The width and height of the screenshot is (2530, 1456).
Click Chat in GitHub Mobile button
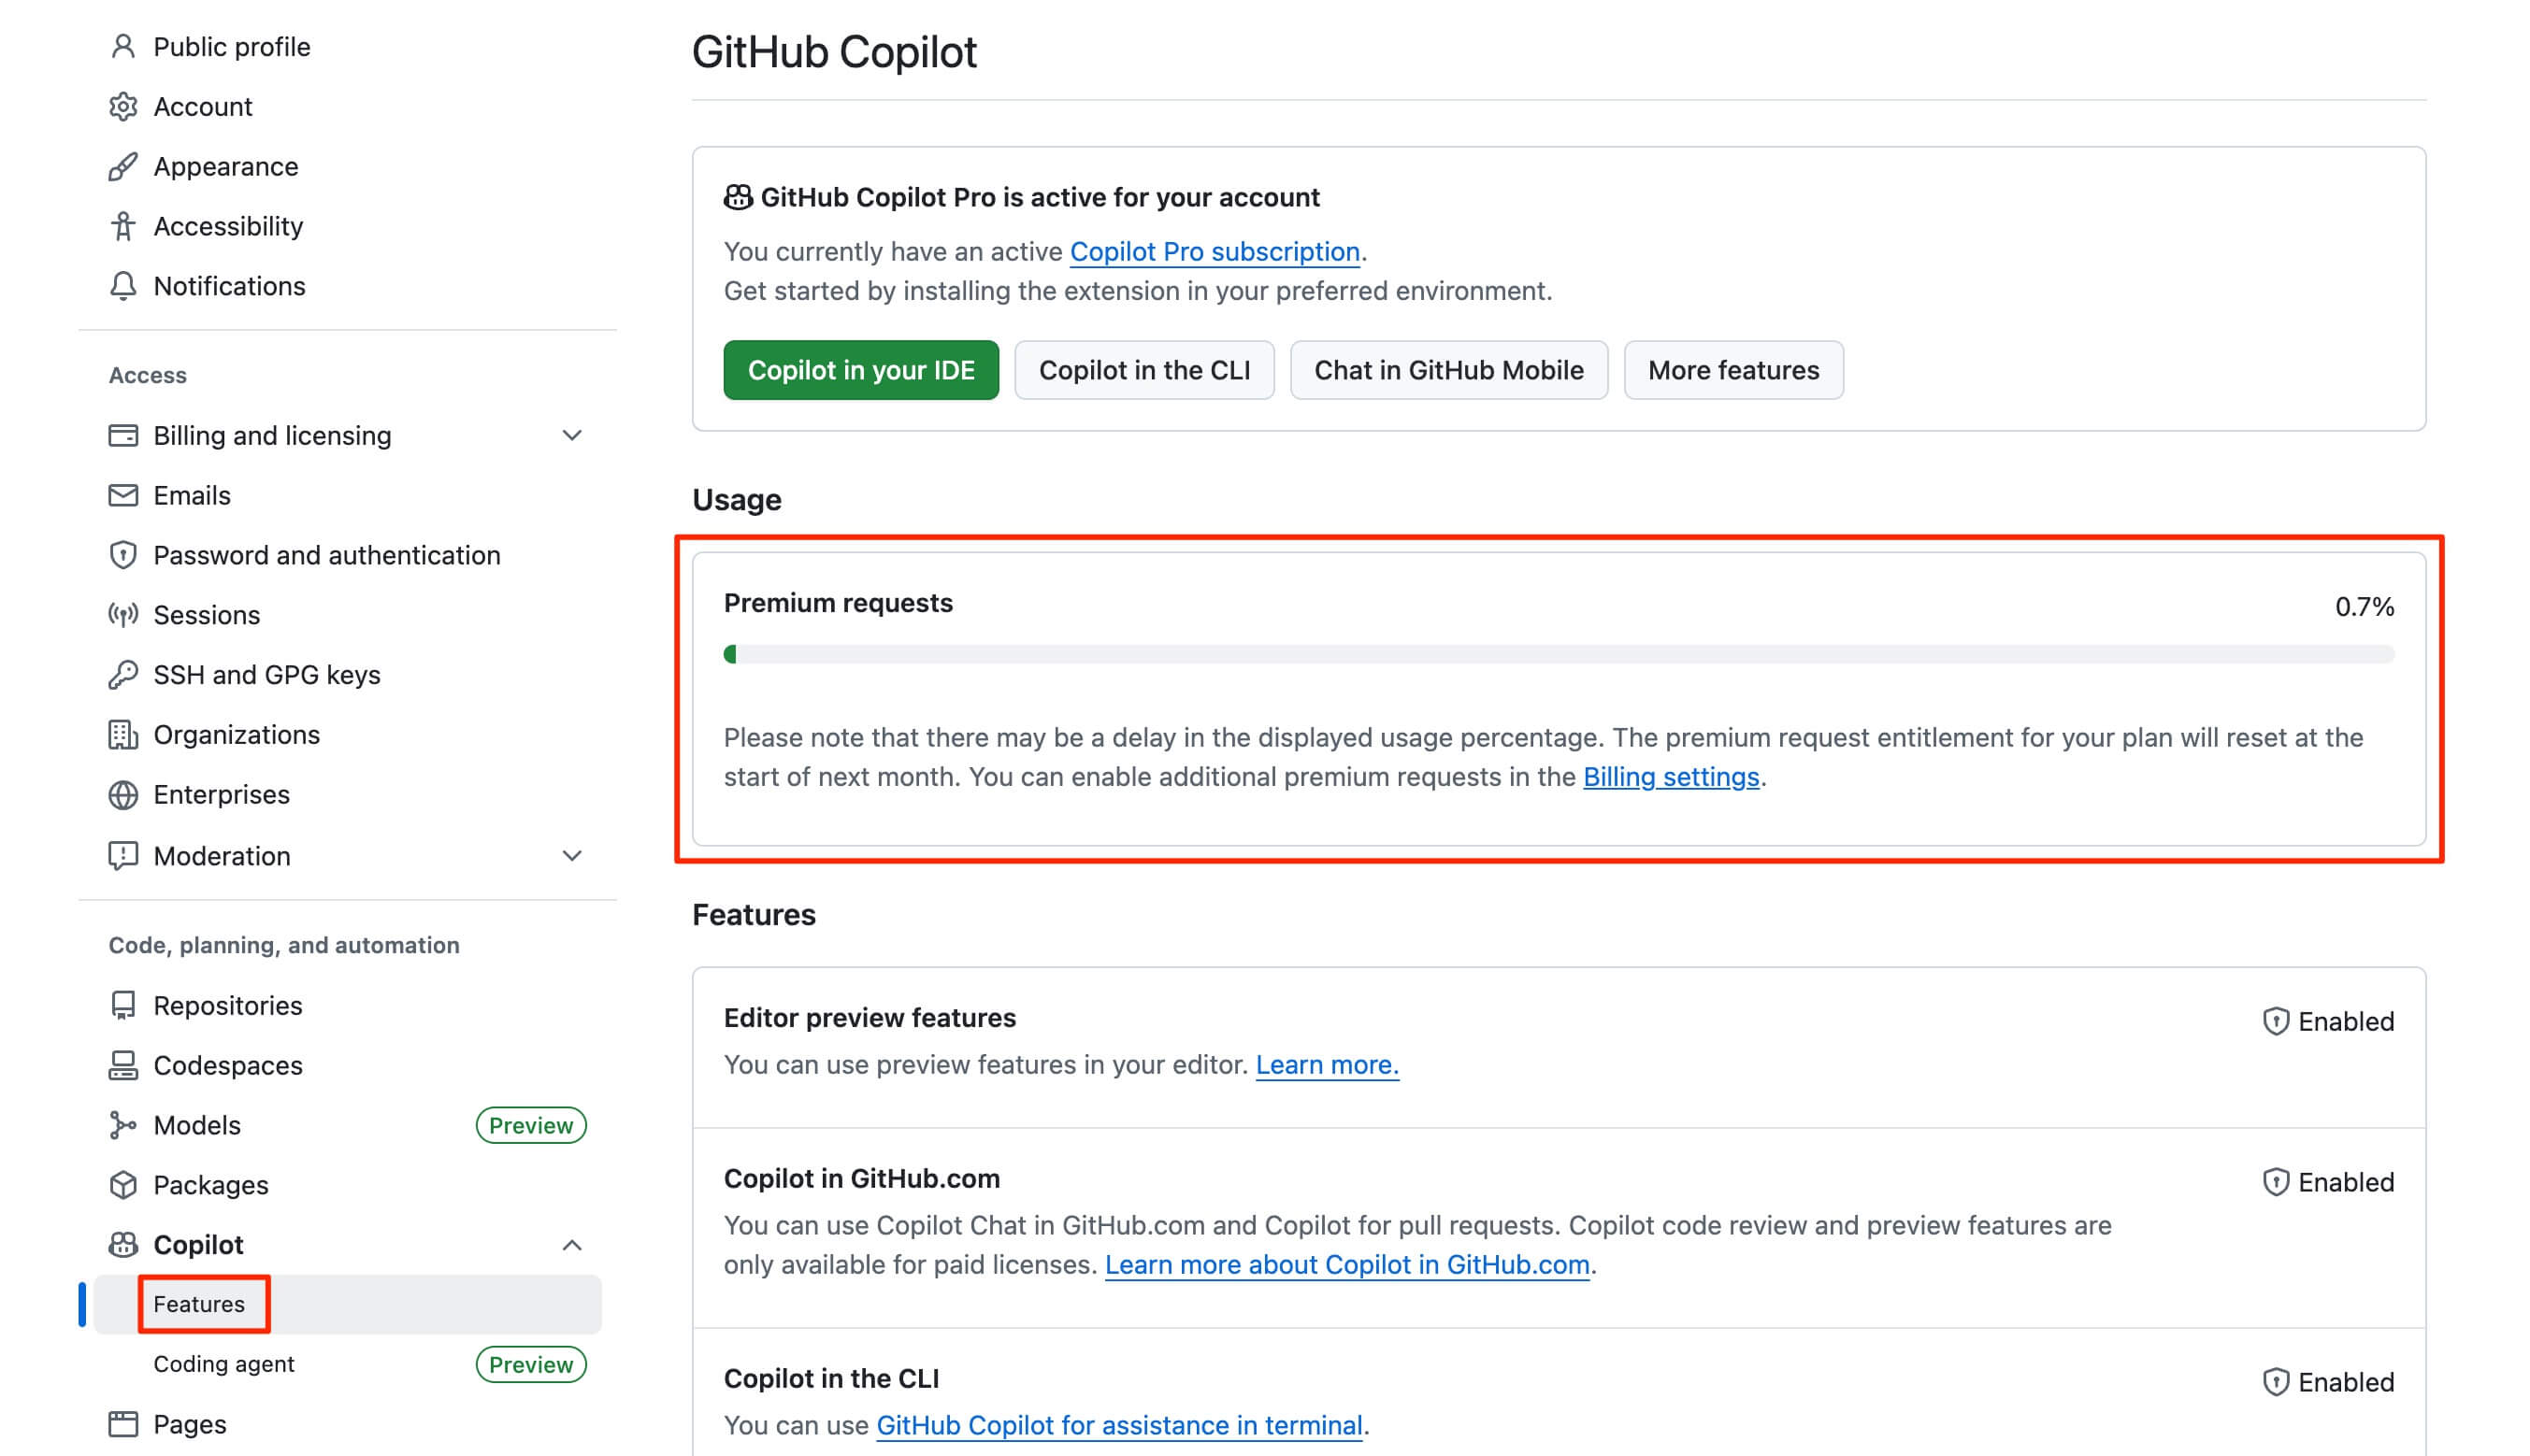pos(1448,371)
